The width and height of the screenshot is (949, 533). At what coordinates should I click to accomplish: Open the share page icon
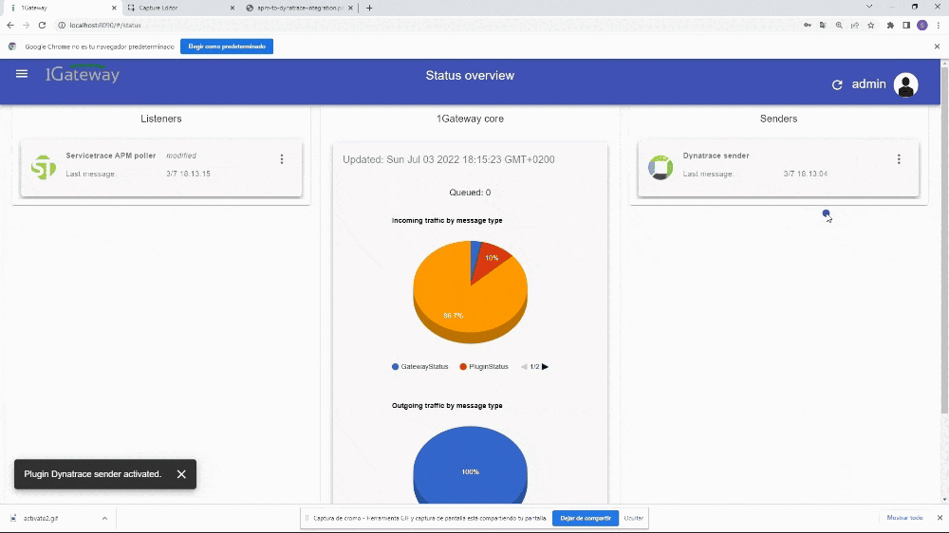[855, 26]
